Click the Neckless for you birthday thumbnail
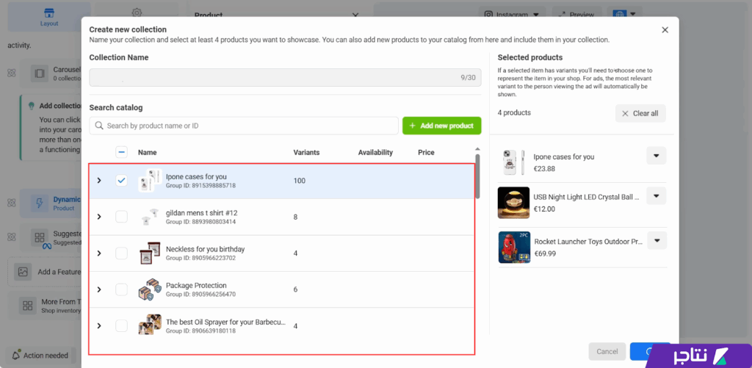 tap(150, 253)
